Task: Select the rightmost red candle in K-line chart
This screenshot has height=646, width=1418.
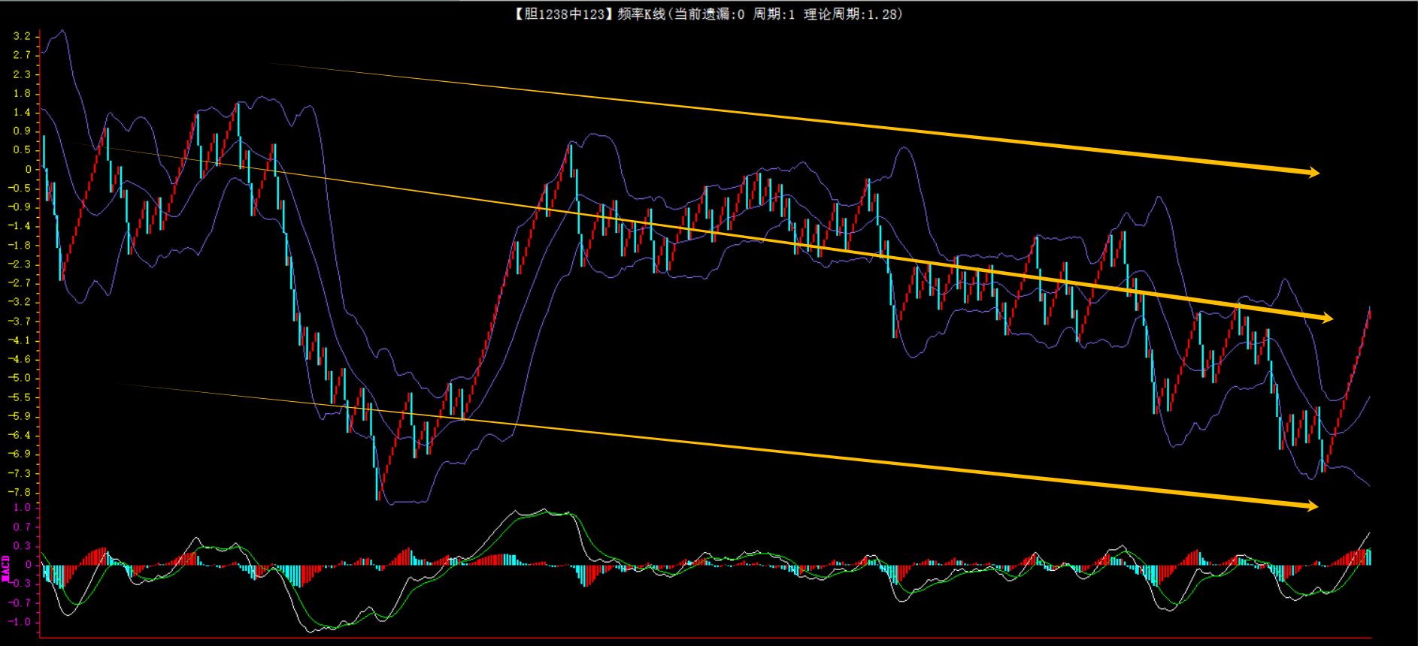Action: [x=1369, y=314]
